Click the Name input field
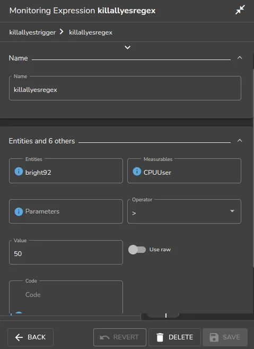 click(x=125, y=88)
